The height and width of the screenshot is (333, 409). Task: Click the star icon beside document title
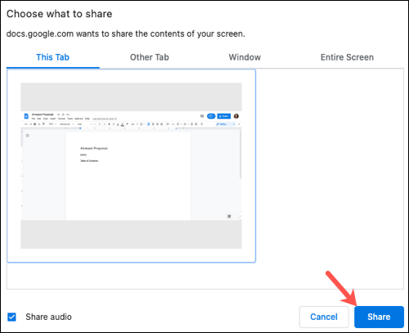click(x=58, y=115)
